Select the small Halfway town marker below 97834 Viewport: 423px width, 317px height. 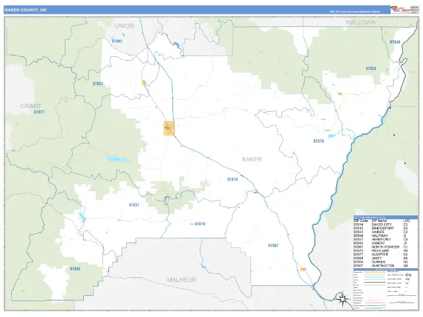340,94
